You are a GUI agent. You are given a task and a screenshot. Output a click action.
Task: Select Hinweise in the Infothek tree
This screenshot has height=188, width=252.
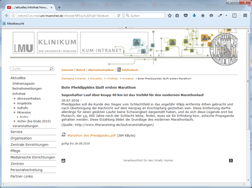24,112
